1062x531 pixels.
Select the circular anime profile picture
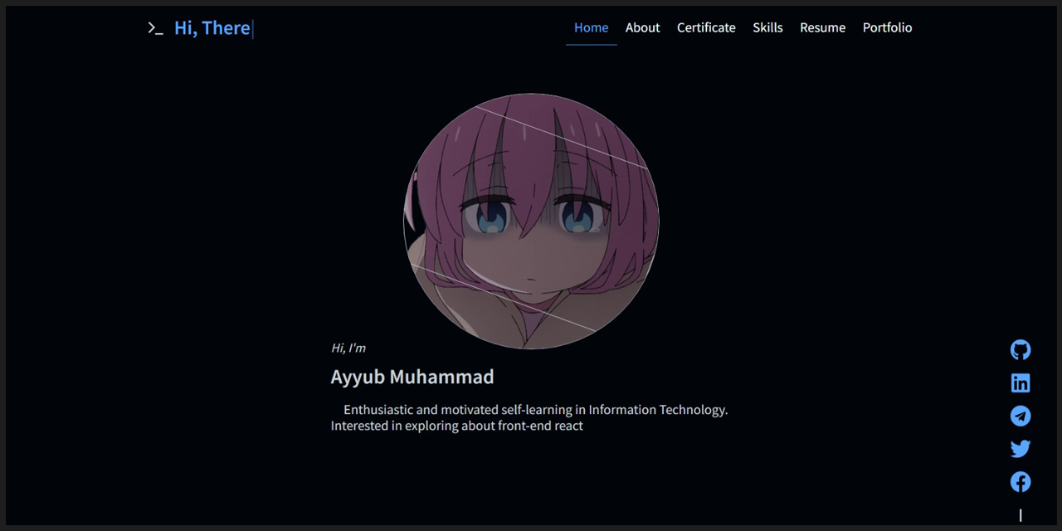click(x=531, y=222)
